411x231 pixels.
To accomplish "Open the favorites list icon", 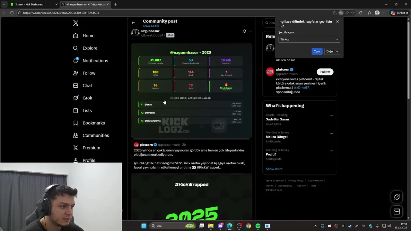I will 369,13.
